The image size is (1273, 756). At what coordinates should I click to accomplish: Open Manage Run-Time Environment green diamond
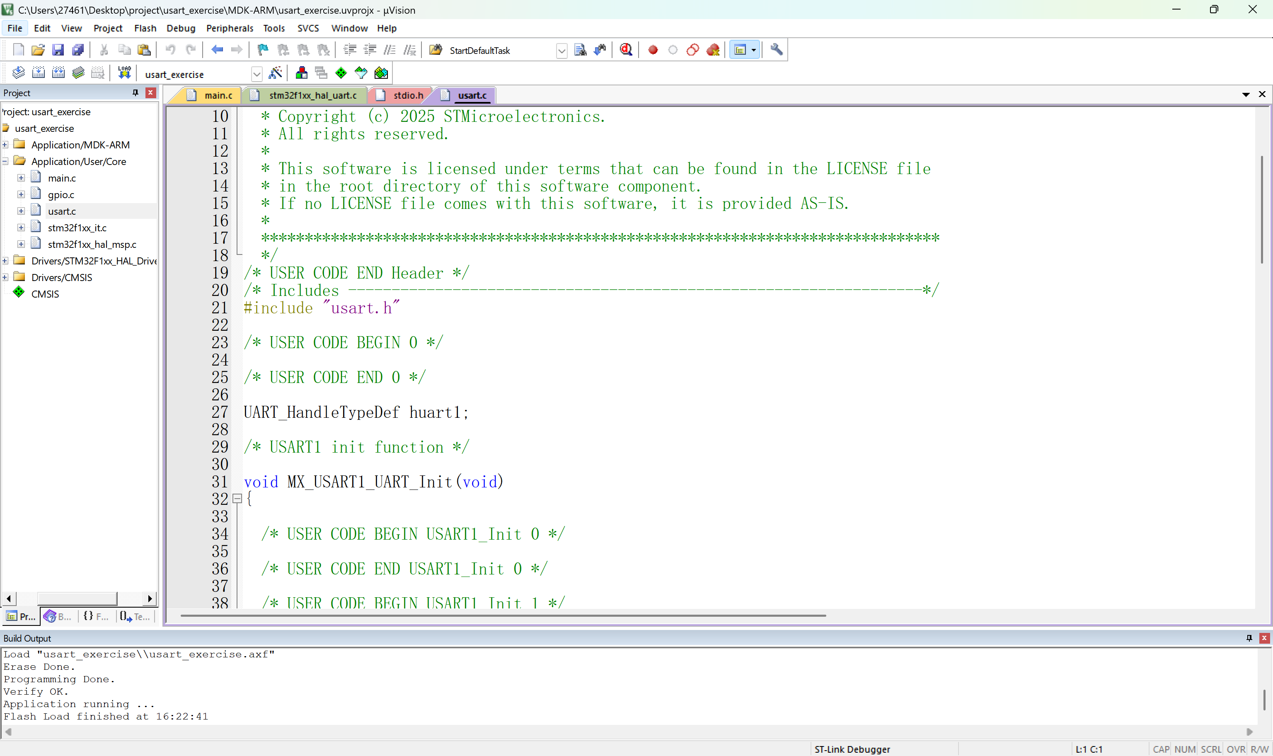click(341, 73)
